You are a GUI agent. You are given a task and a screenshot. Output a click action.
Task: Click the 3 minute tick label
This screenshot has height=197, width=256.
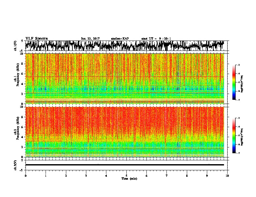pos(86,176)
